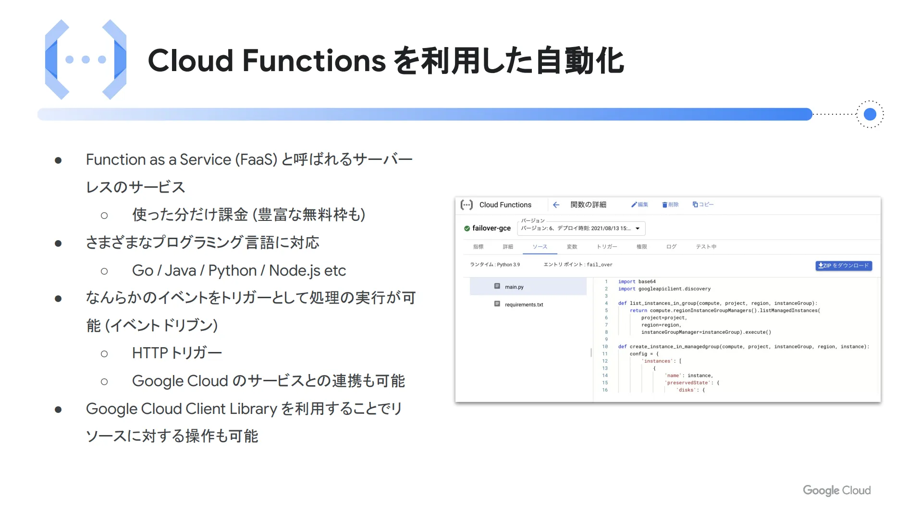The height and width of the screenshot is (509, 909).
Task: Click the bullet 'さまざまなプログラミング言語に対応'
Action: tap(202, 242)
